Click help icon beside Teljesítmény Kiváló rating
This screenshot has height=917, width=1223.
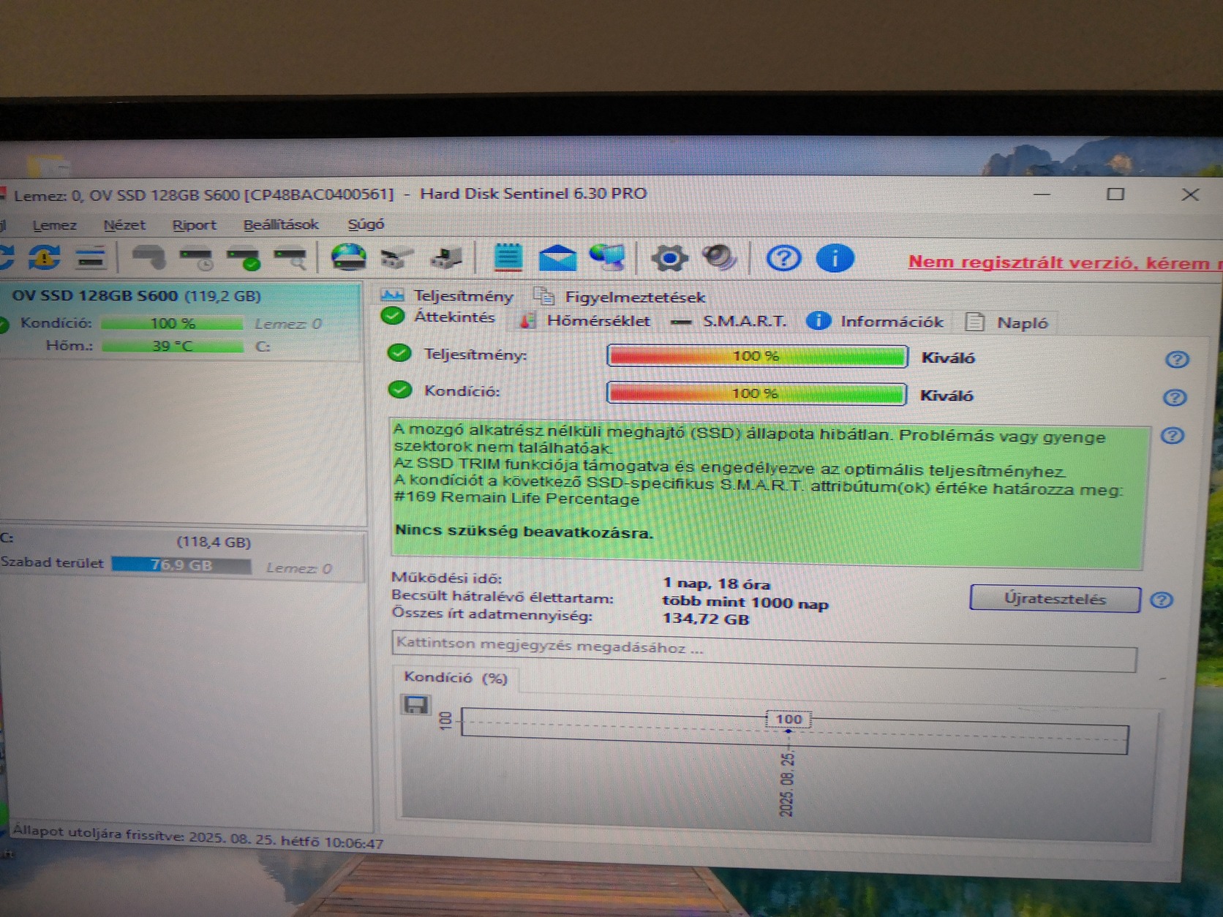tap(1177, 359)
